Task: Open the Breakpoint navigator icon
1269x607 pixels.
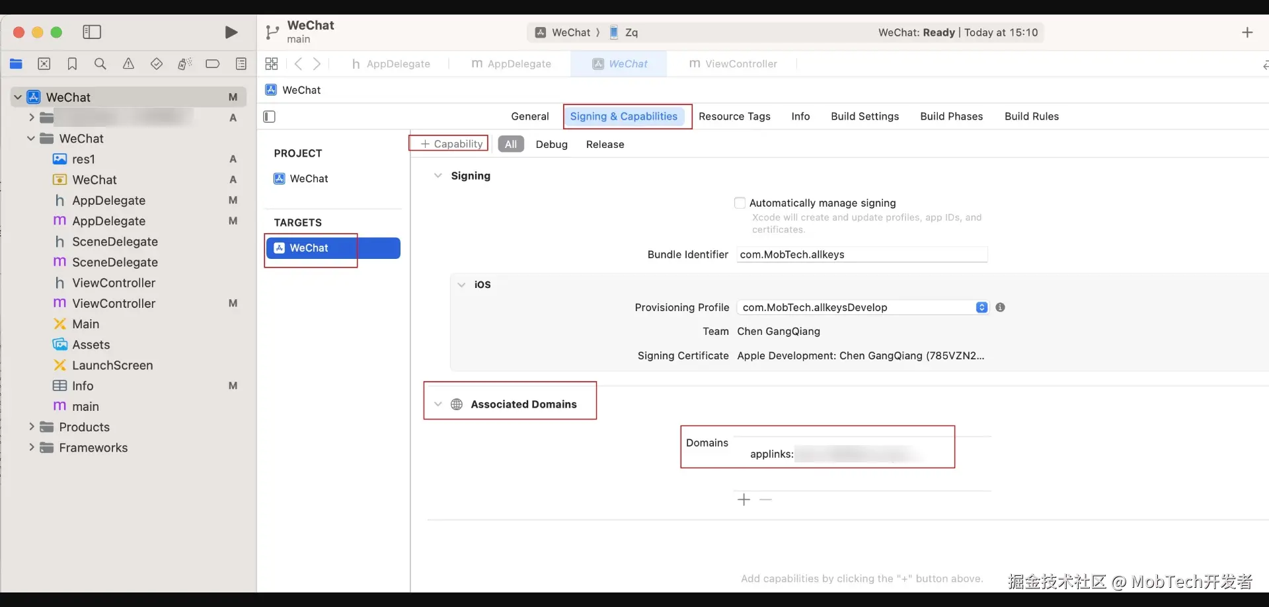Action: [213, 63]
